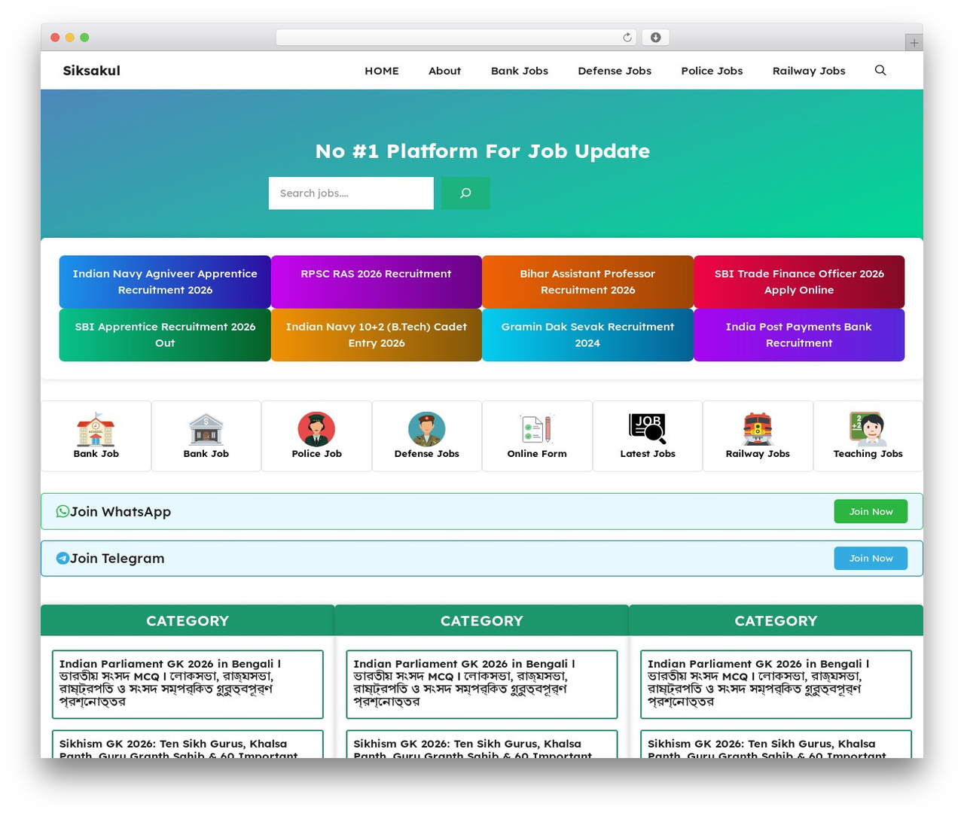The width and height of the screenshot is (964, 816).
Task: Click the Defense Jobs label text
Action: [426, 454]
